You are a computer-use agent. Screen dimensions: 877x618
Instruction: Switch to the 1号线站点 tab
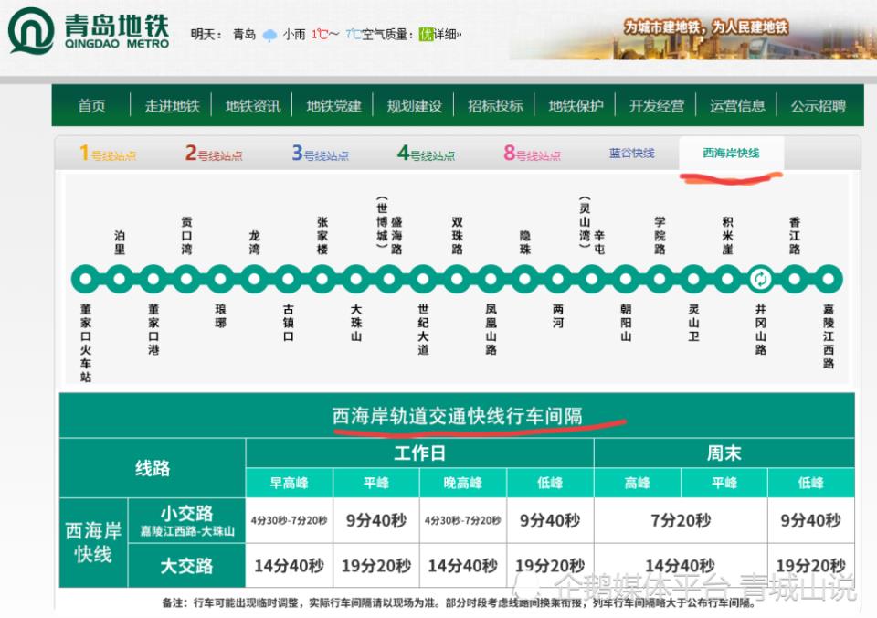[108, 154]
